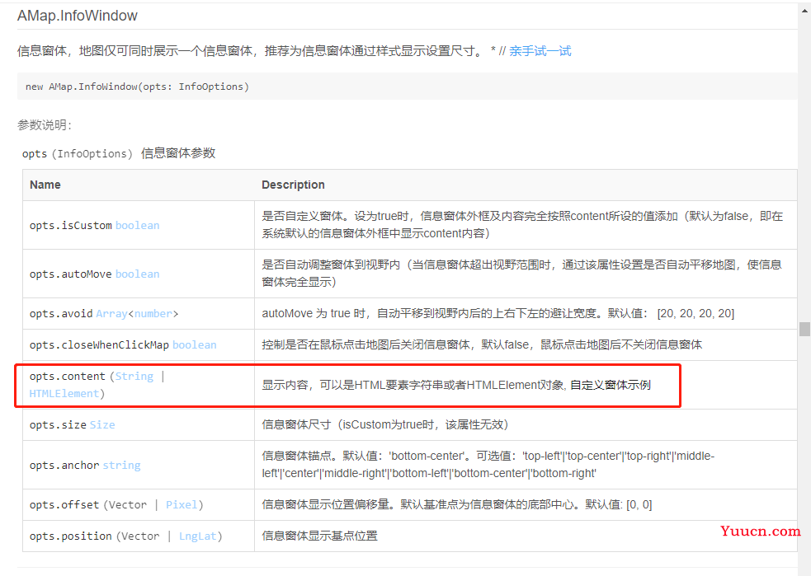Click the 参数说明 label
This screenshot has height=576, width=811.
pyautogui.click(x=45, y=125)
